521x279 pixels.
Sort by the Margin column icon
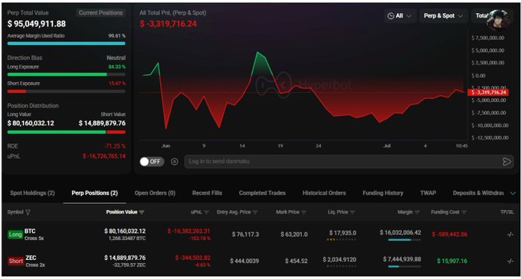[418, 212]
